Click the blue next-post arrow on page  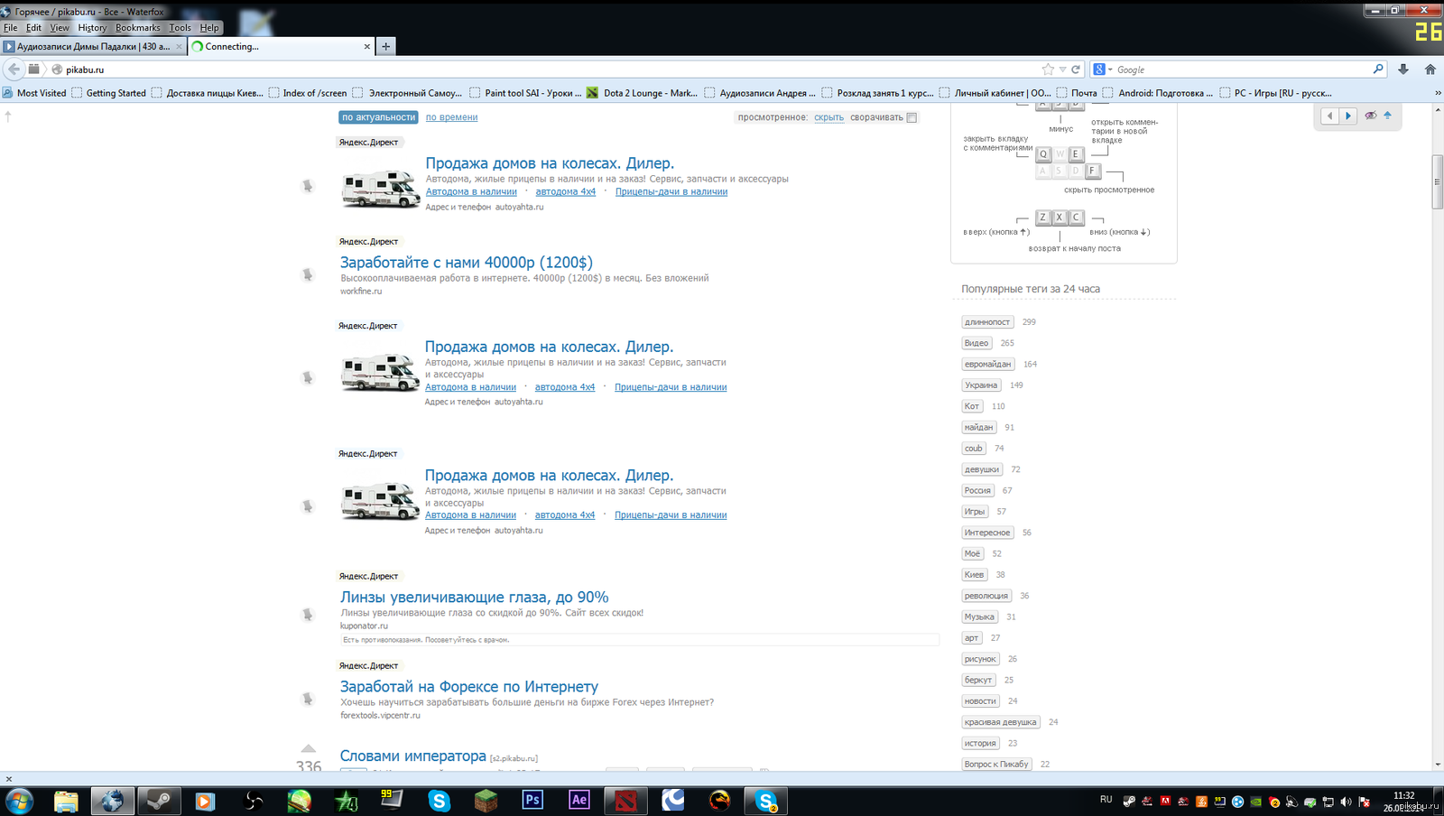1348,116
